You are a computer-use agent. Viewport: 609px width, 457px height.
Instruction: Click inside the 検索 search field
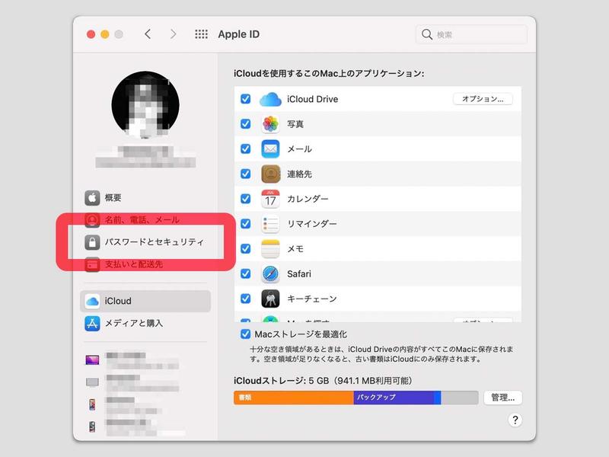click(x=471, y=34)
